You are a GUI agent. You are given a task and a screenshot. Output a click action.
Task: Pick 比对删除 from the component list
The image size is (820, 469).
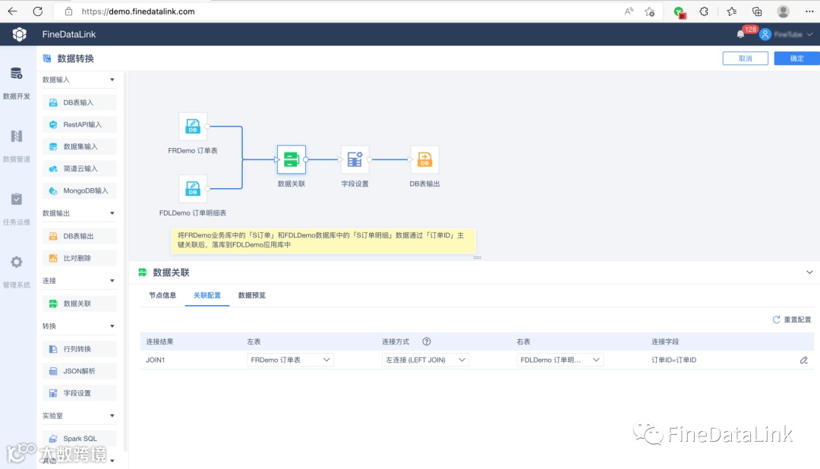pyautogui.click(x=80, y=258)
